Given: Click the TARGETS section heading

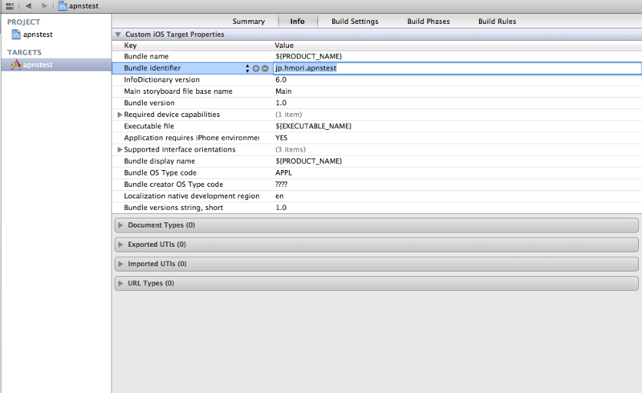Looking at the screenshot, I should pyautogui.click(x=24, y=52).
